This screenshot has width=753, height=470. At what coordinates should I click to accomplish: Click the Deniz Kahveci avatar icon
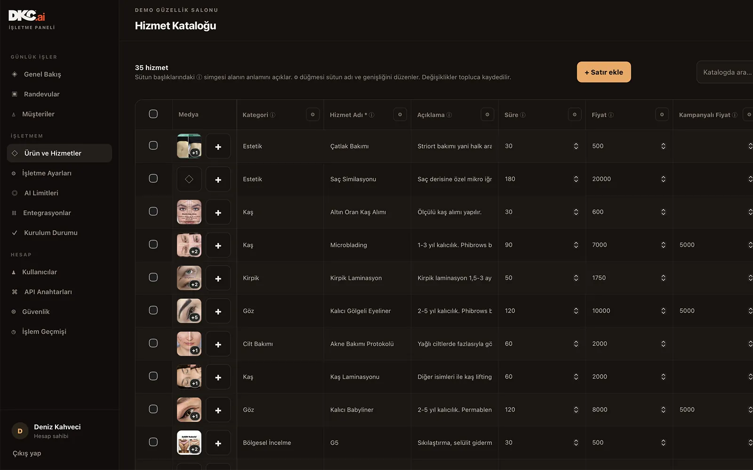[x=20, y=431]
